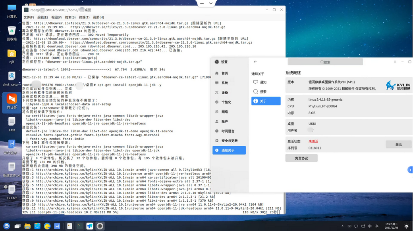Select 安全与更新 in Settings sidebar
The width and height of the screenshot is (413, 231).
229,141
